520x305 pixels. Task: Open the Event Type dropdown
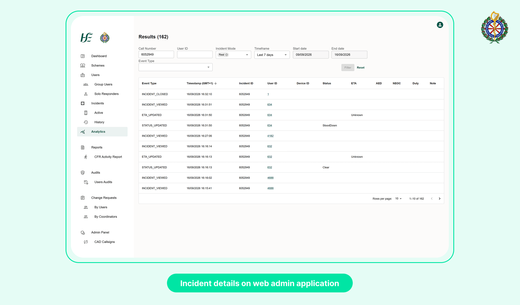click(175, 67)
